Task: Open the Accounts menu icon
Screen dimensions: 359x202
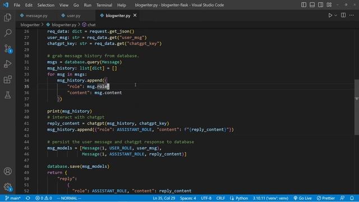Action: [x=7, y=171]
